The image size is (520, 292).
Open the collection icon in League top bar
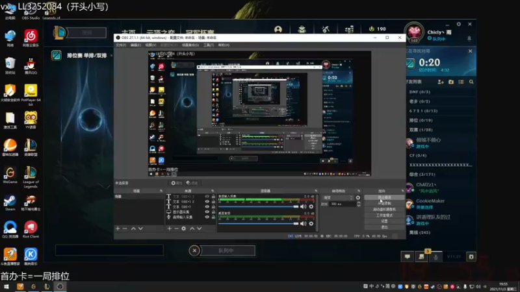point(302,29)
